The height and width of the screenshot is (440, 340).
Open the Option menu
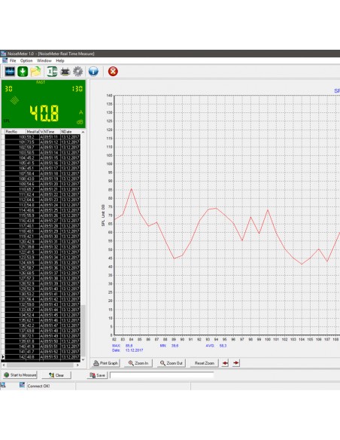(x=26, y=60)
